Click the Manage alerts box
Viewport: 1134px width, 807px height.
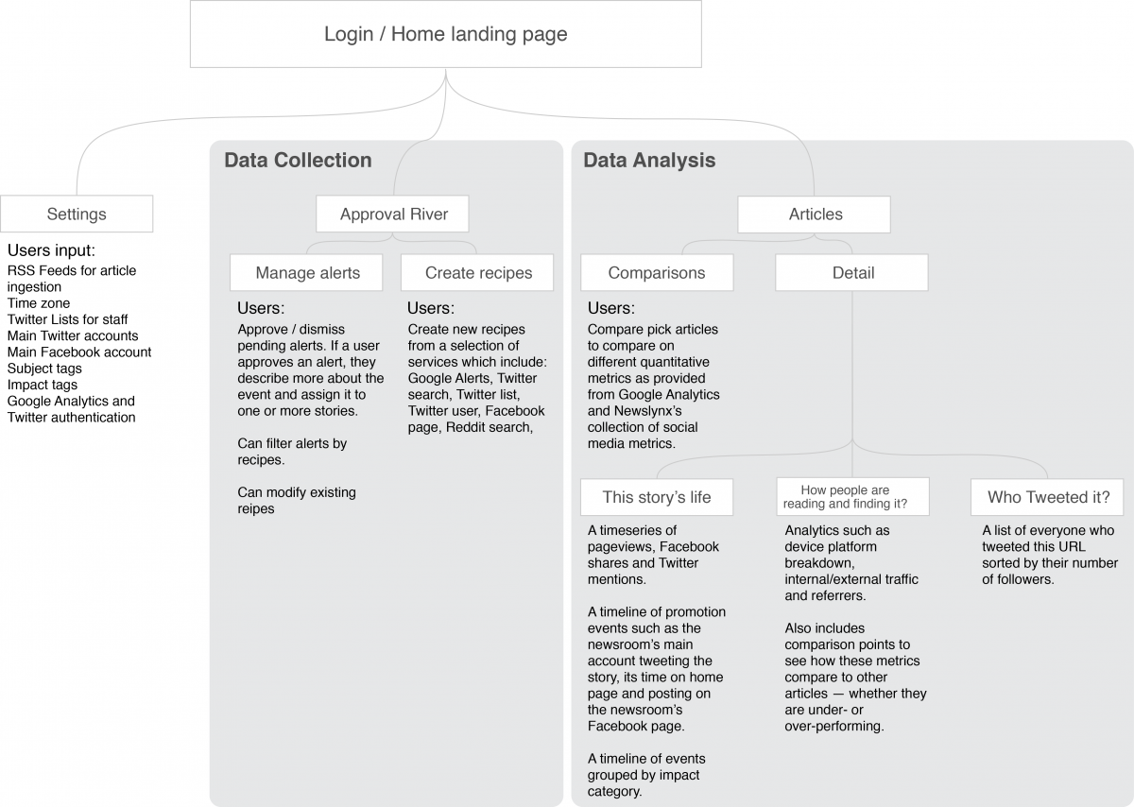tap(307, 273)
